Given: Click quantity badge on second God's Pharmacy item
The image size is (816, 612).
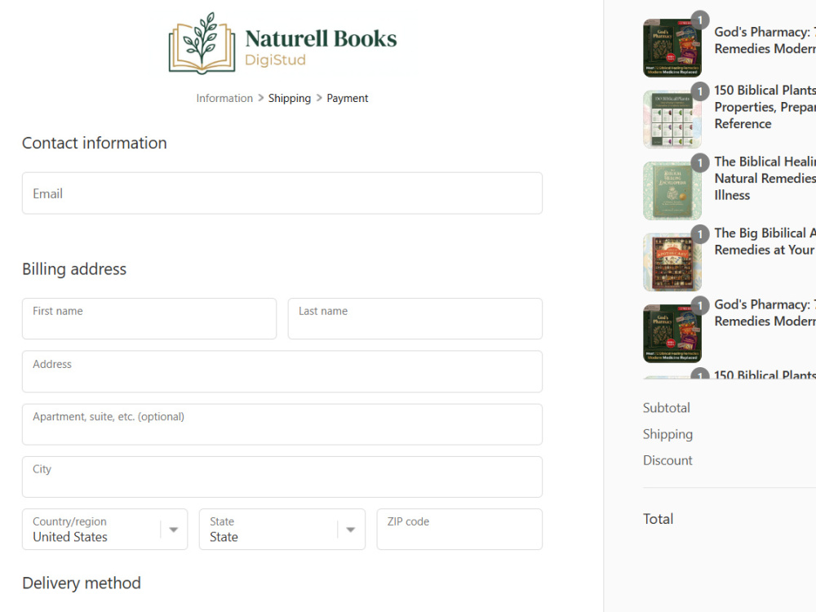Looking at the screenshot, I should point(700,305).
